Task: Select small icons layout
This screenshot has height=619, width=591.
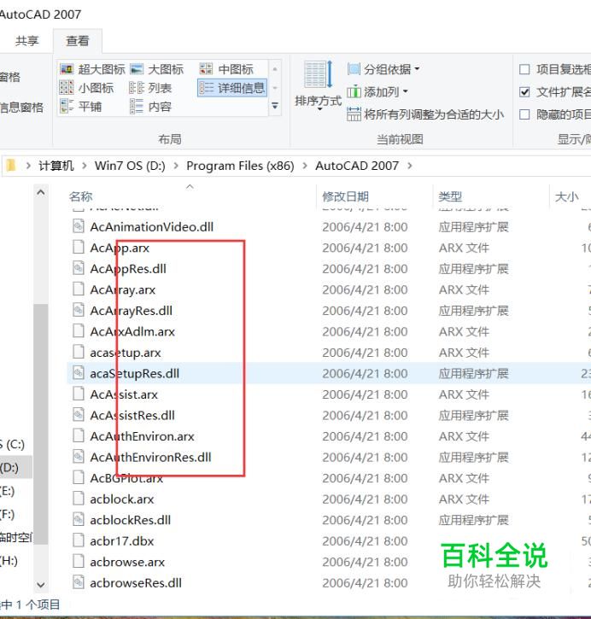Action: pyautogui.click(x=86, y=88)
